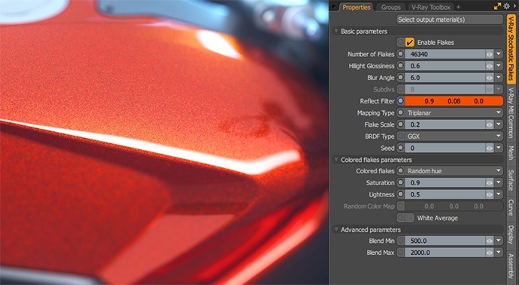Image resolution: width=519 pixels, height=285 pixels.
Task: Click Lightness slider handle icon
Action: click(x=490, y=194)
